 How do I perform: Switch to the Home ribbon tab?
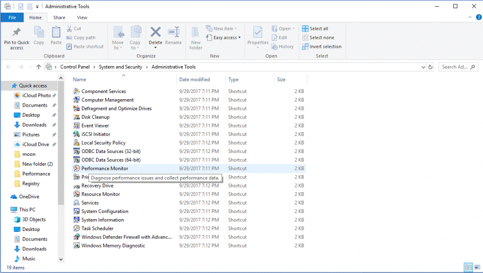pyautogui.click(x=35, y=17)
